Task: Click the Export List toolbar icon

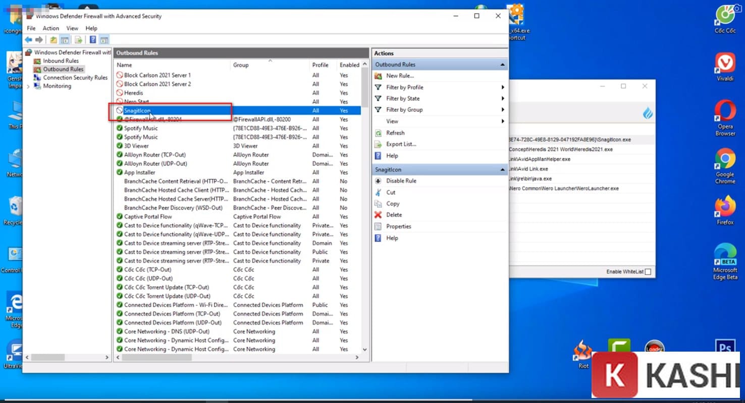Action: pyautogui.click(x=78, y=40)
